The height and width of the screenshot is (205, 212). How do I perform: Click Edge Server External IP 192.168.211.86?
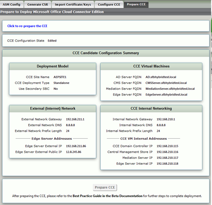[76, 146]
